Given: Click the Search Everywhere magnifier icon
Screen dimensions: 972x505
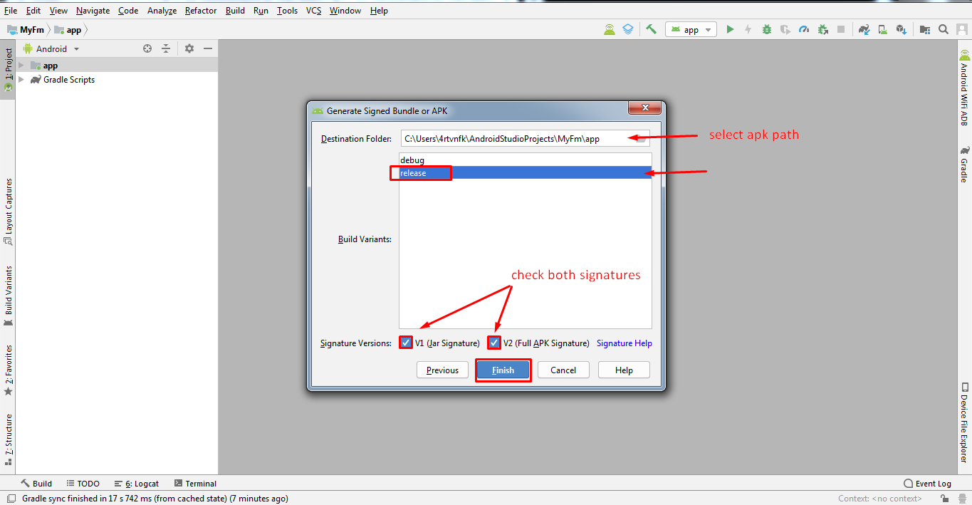Looking at the screenshot, I should [944, 29].
